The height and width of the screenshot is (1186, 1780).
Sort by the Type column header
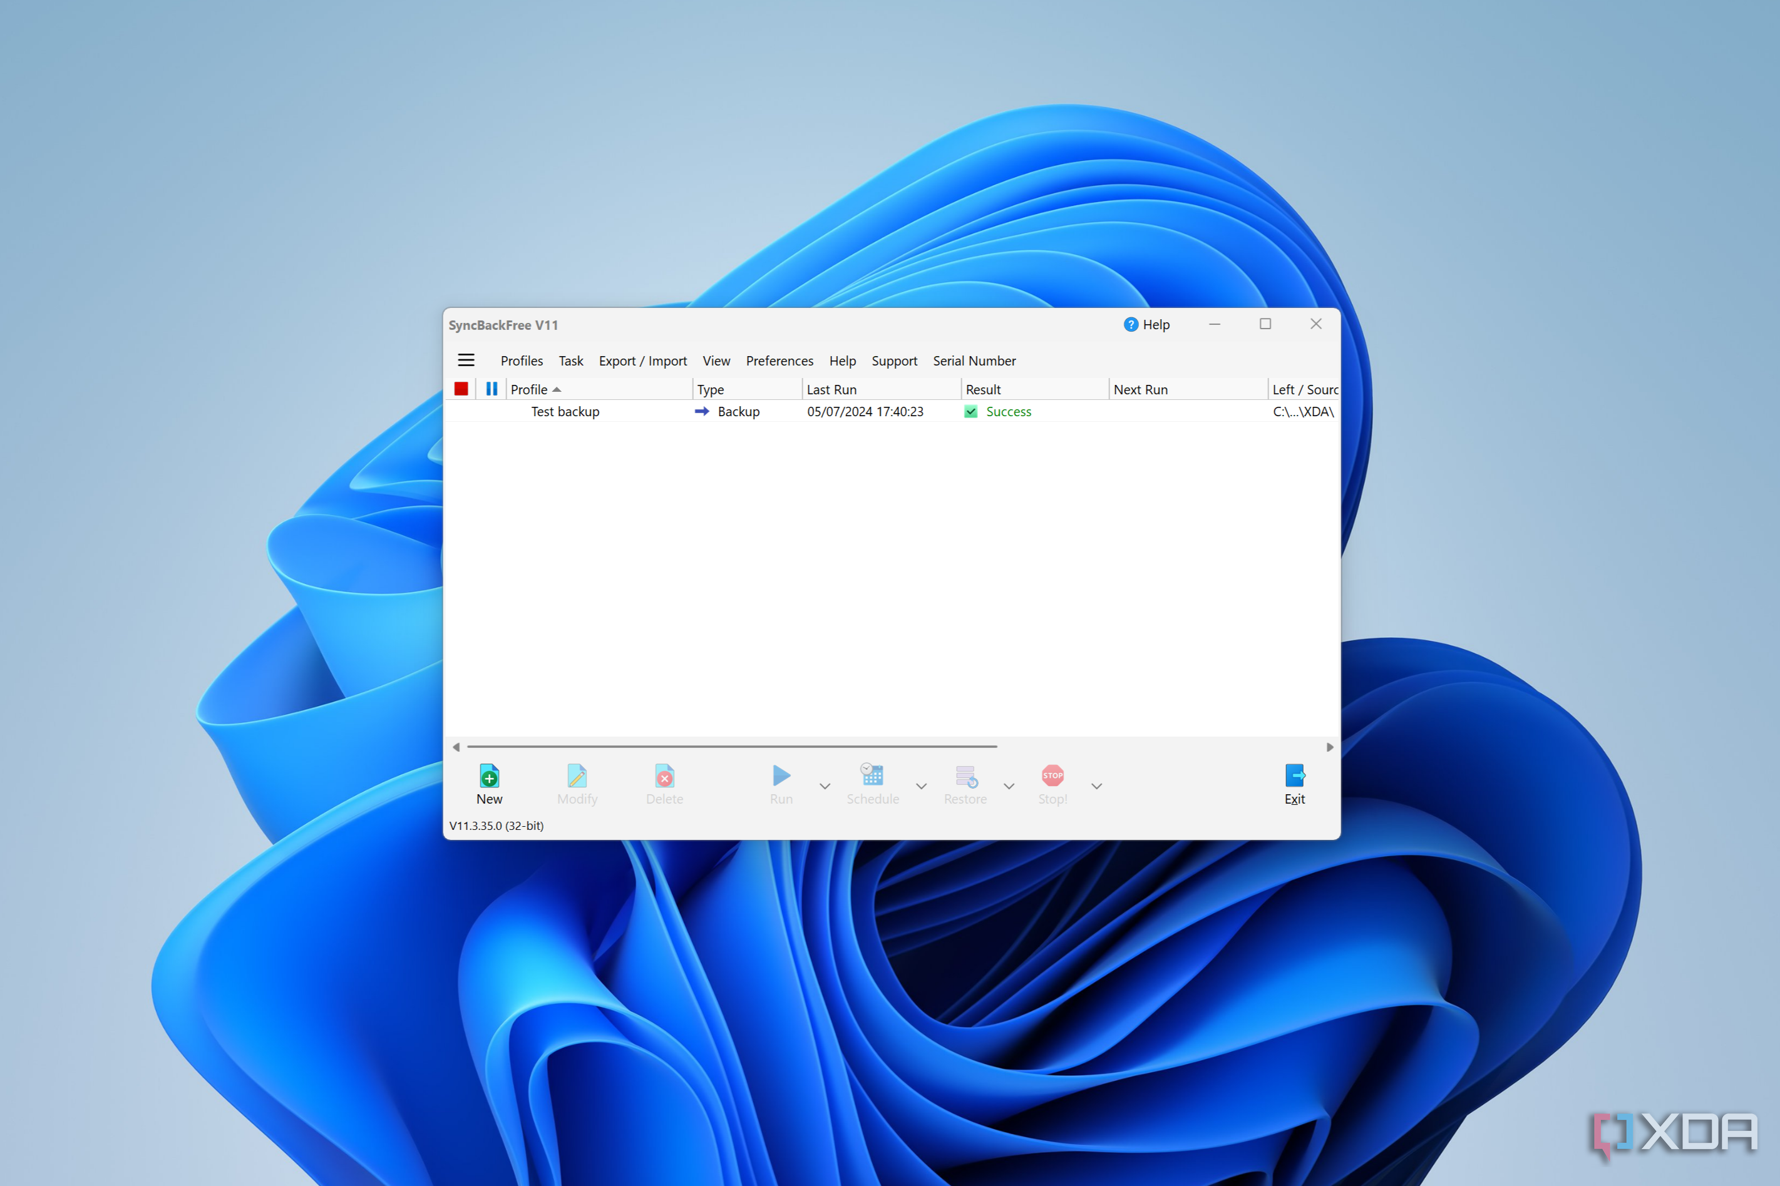pyautogui.click(x=748, y=389)
